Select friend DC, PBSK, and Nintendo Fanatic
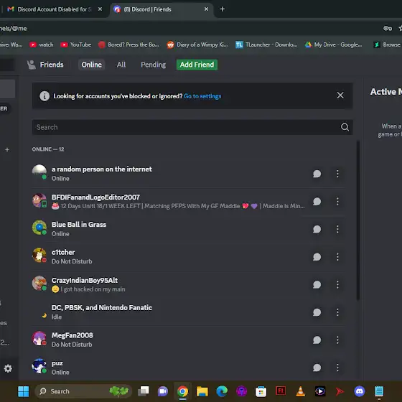This screenshot has height=402, width=402. 188,312
